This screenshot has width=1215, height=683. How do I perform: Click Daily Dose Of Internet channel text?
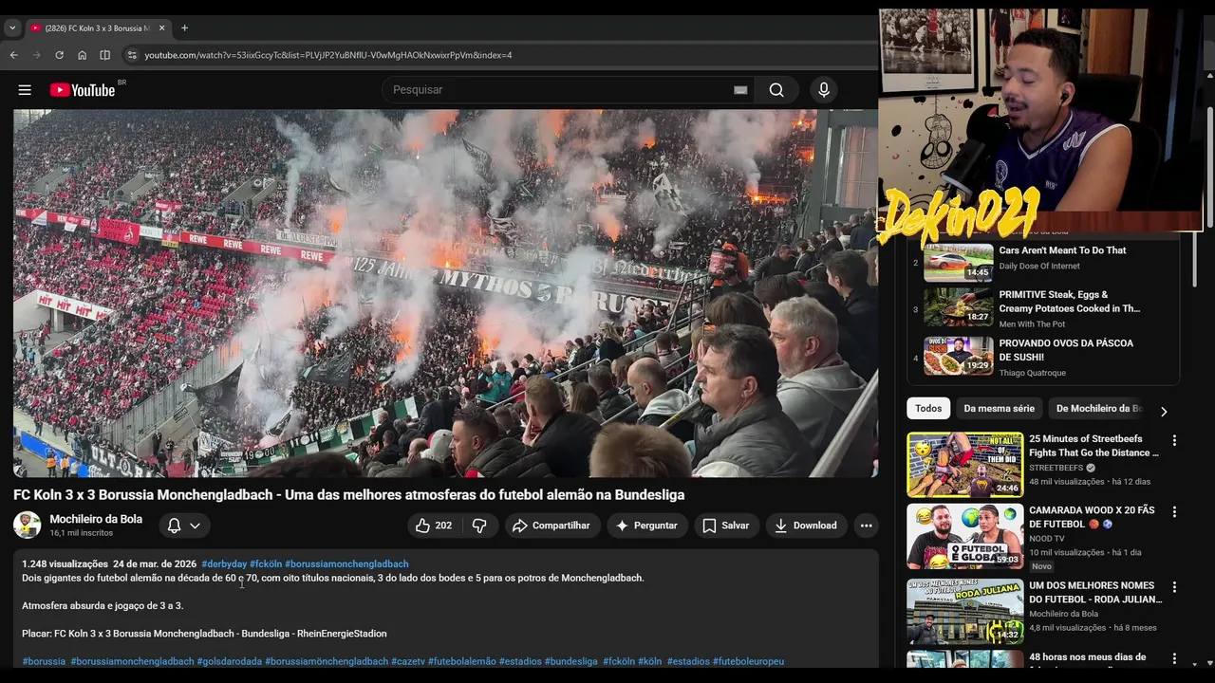1039,267
